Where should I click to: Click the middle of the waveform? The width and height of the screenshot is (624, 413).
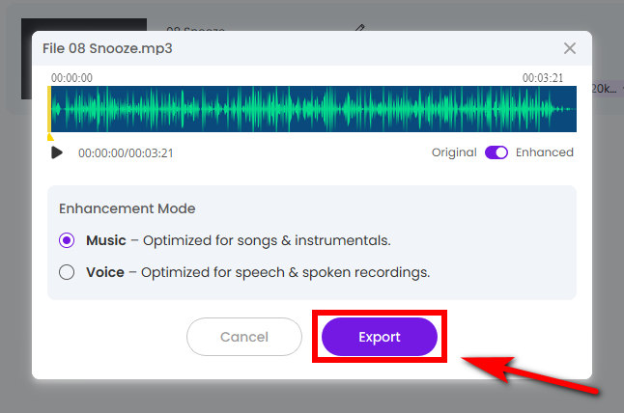[x=313, y=109]
